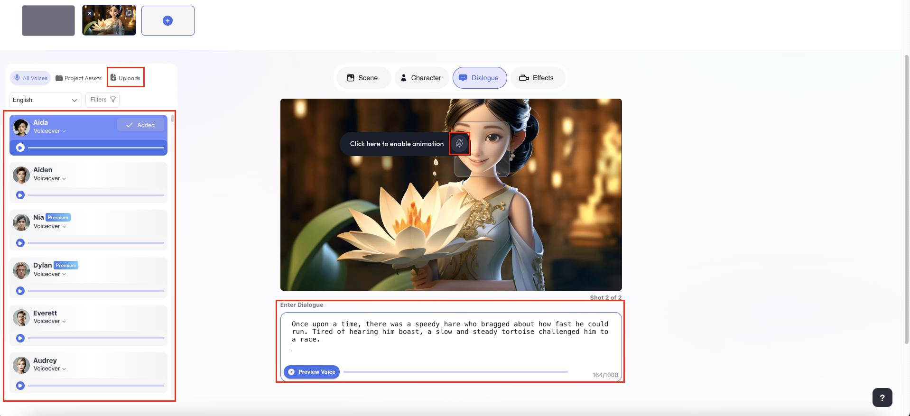Click Aiden's avatar picture

tap(21, 175)
